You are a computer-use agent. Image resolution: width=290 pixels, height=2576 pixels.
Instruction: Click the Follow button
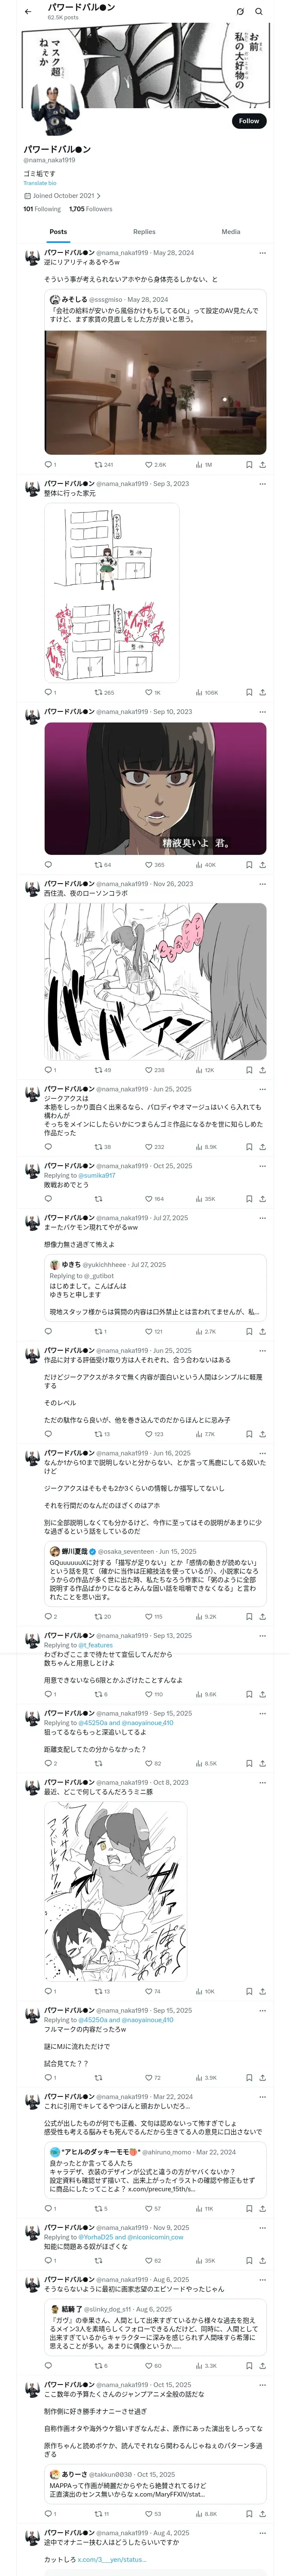(x=248, y=121)
